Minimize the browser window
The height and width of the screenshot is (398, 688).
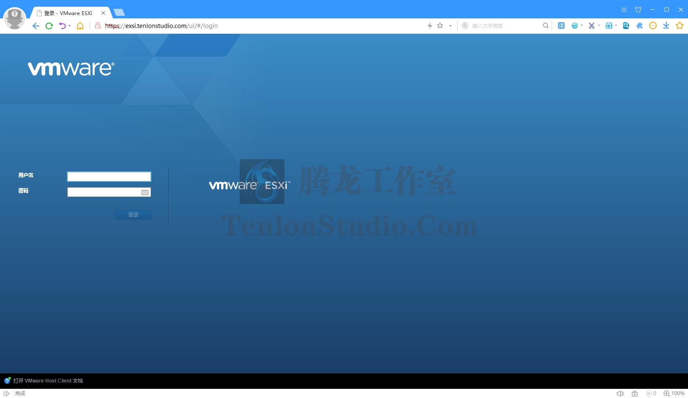point(652,10)
